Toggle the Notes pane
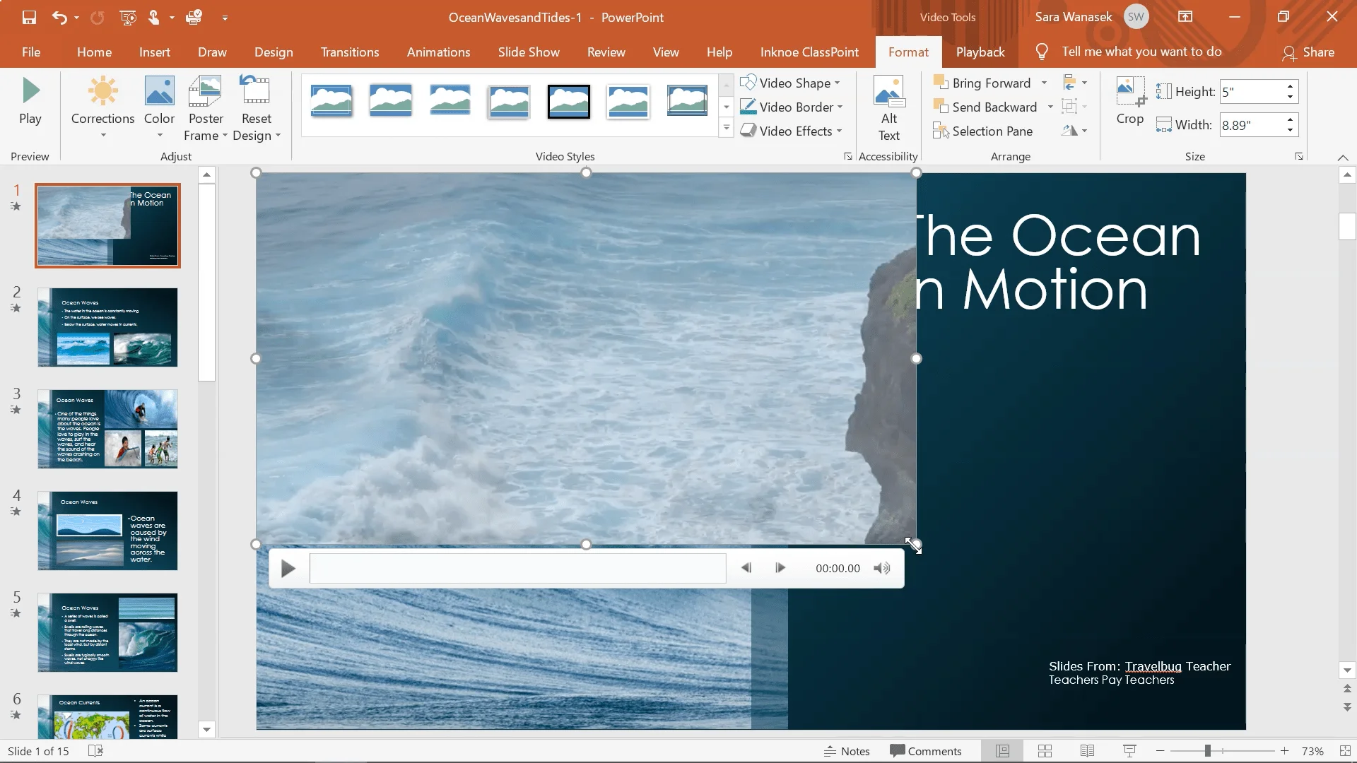Viewport: 1357px width, 763px height. pos(847,751)
